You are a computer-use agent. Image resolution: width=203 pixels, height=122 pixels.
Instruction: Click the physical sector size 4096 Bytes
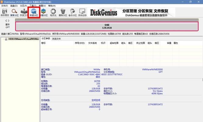click(x=157, y=93)
